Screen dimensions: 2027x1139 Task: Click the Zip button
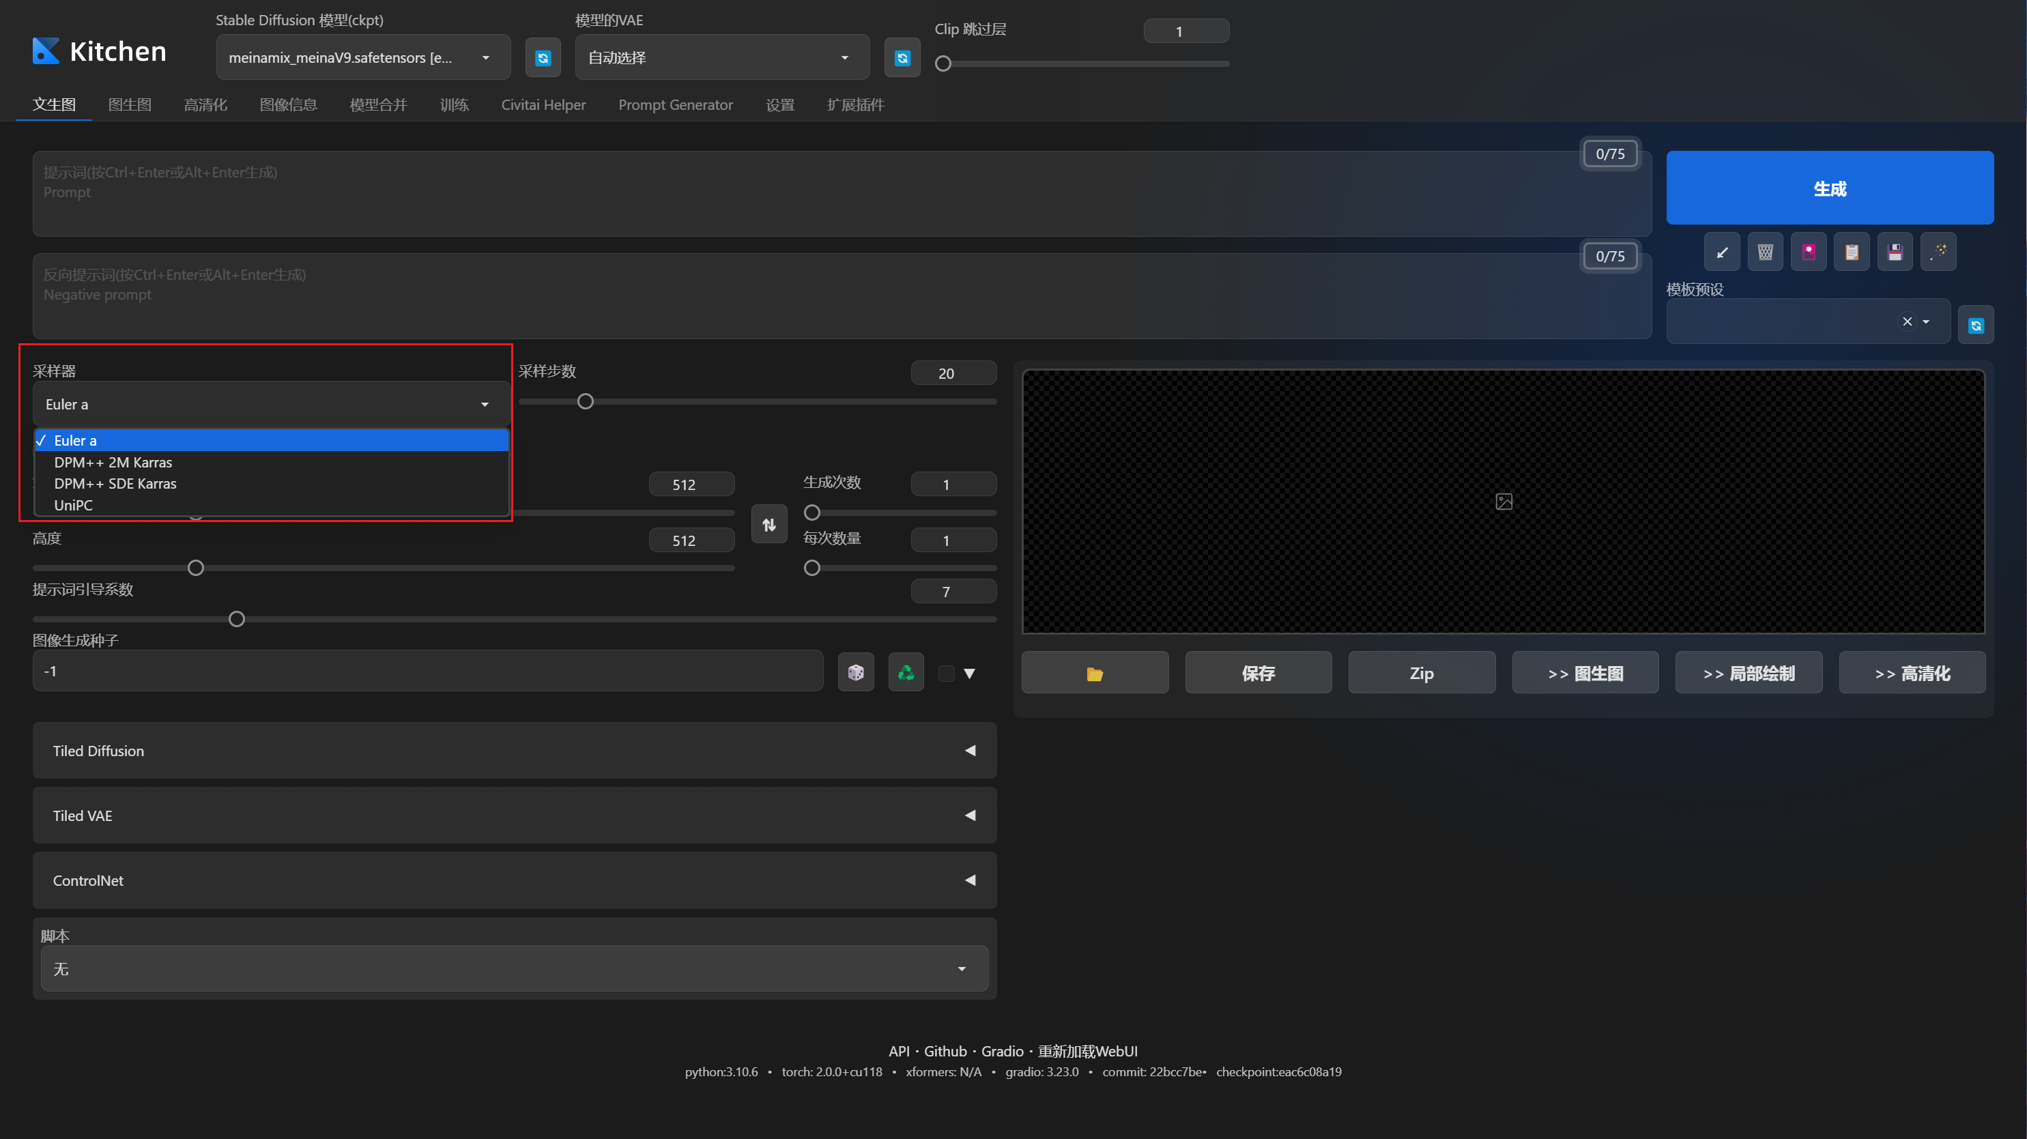[x=1421, y=674]
